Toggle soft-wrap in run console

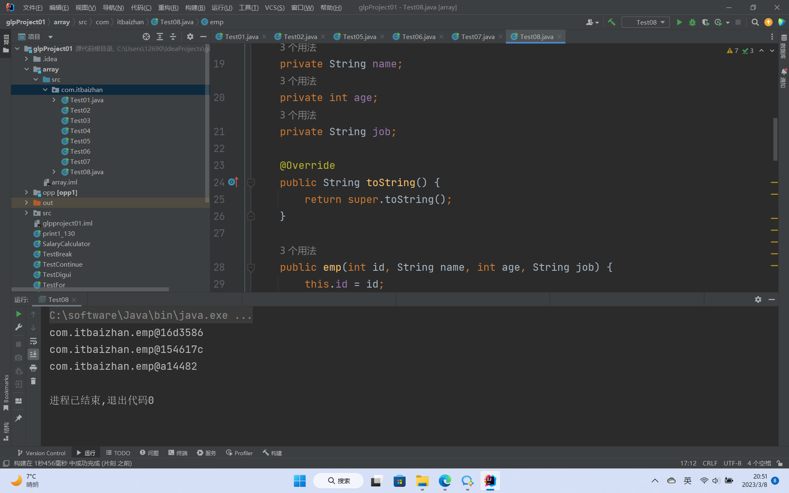33,341
